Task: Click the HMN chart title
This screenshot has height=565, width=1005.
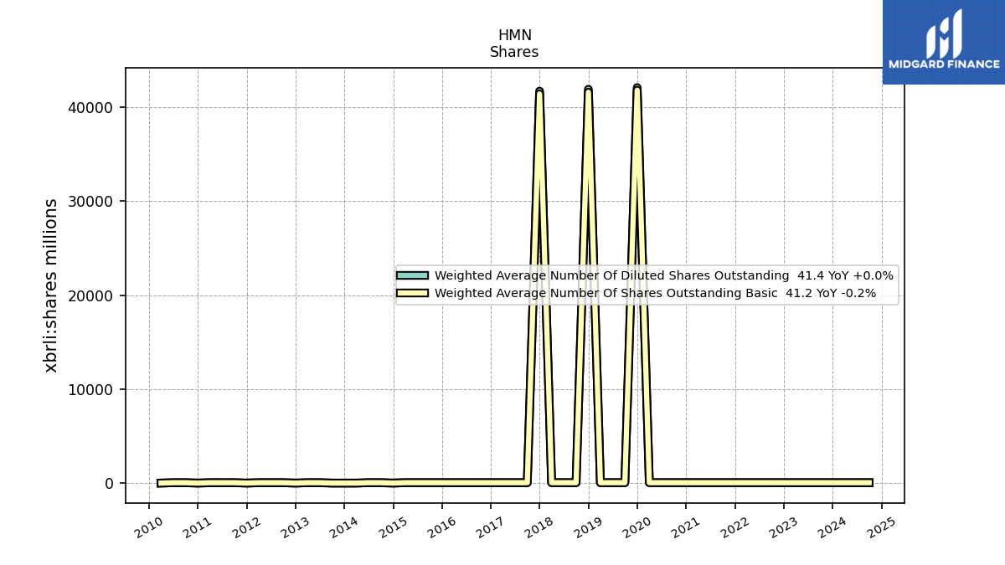Action: 514,35
